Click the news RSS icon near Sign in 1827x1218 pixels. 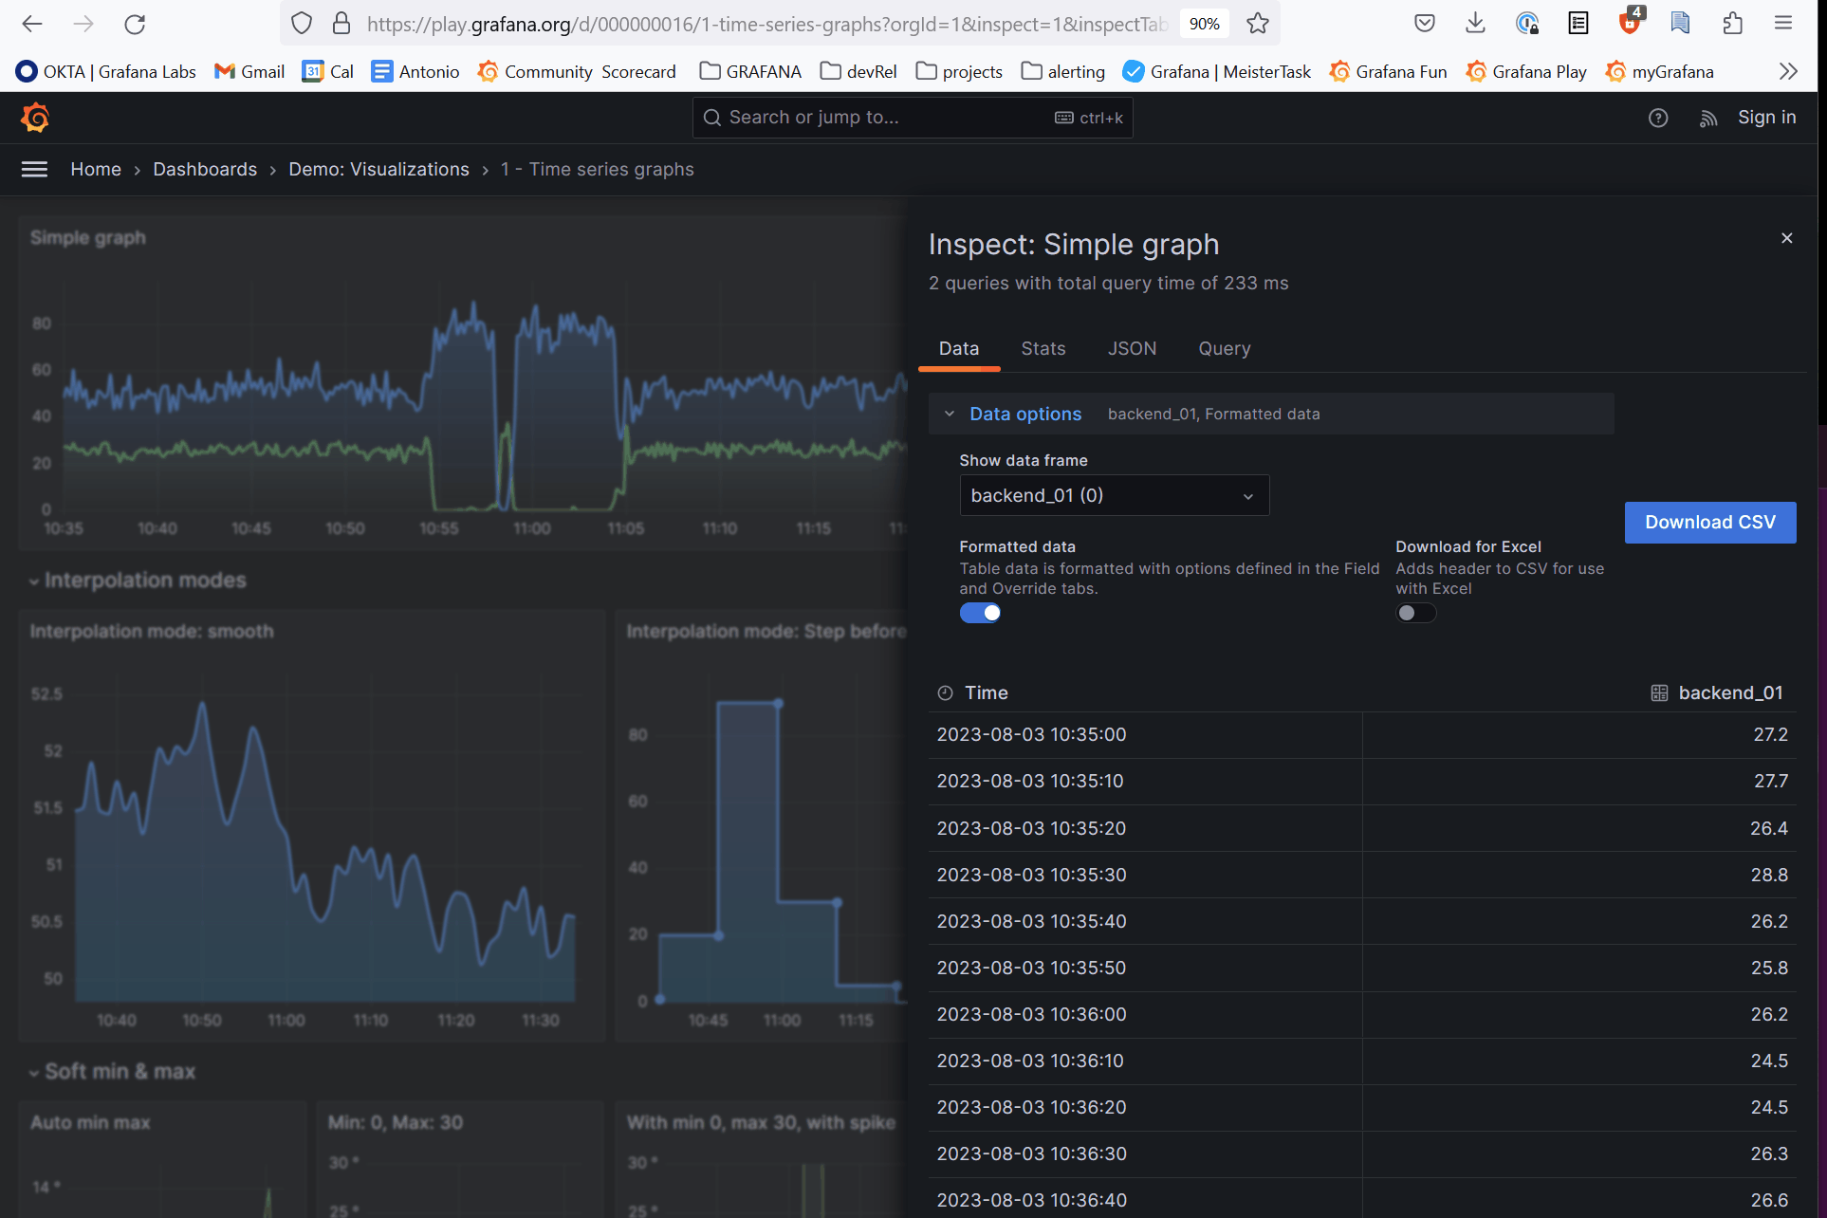point(1707,117)
